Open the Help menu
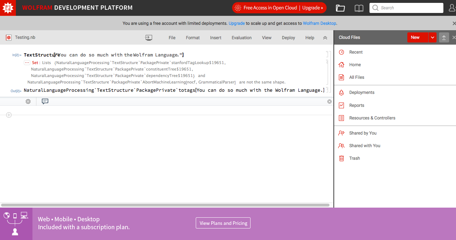Screen dimensions: 456x240 point(310,37)
